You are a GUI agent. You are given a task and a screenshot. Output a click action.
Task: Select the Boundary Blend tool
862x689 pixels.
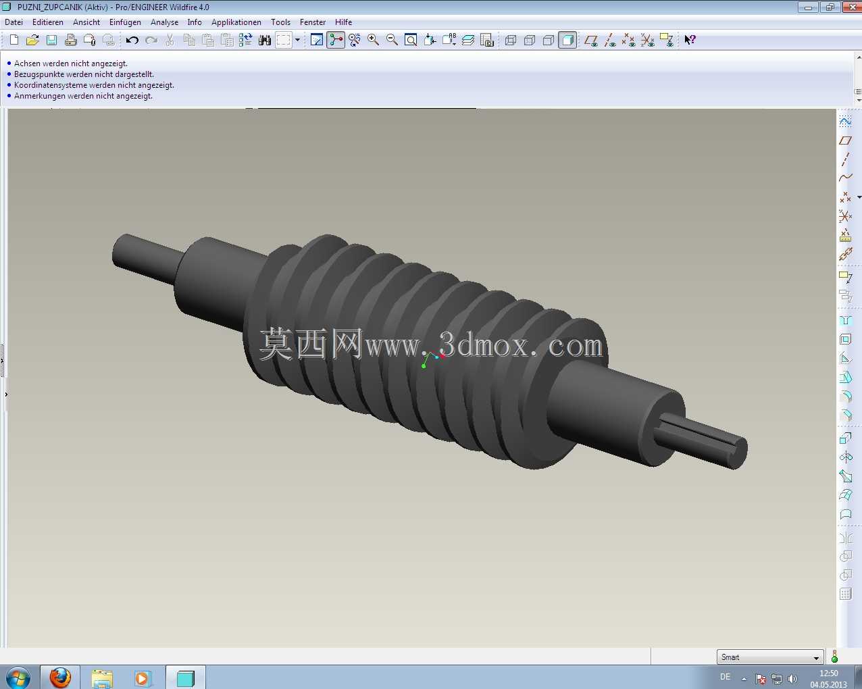tap(845, 495)
